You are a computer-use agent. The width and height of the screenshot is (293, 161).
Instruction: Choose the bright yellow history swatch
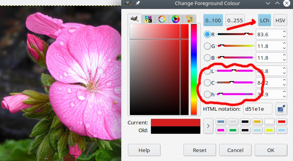[x=269, y=130]
